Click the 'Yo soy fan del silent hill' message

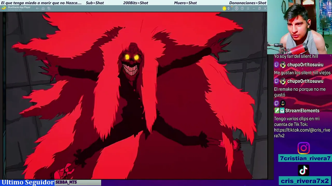[296, 56]
